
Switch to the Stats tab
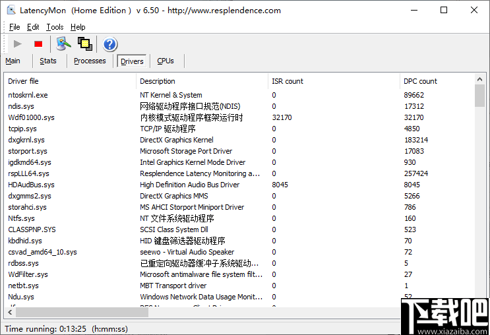pyautogui.click(x=48, y=61)
